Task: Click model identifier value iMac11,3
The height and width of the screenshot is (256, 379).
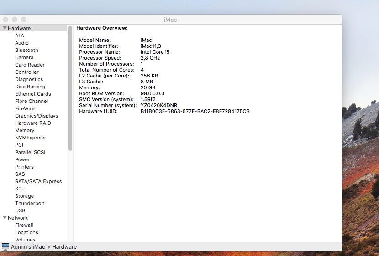Action: coord(151,46)
